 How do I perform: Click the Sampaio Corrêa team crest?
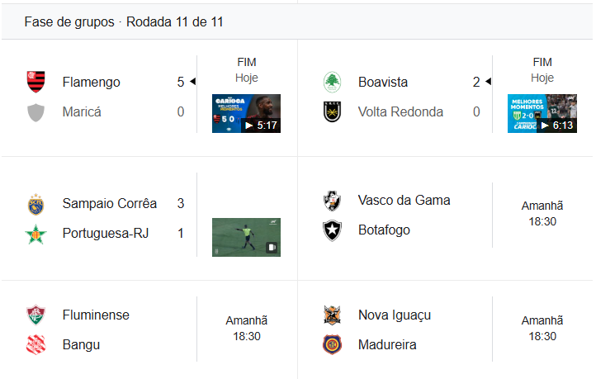[35, 204]
